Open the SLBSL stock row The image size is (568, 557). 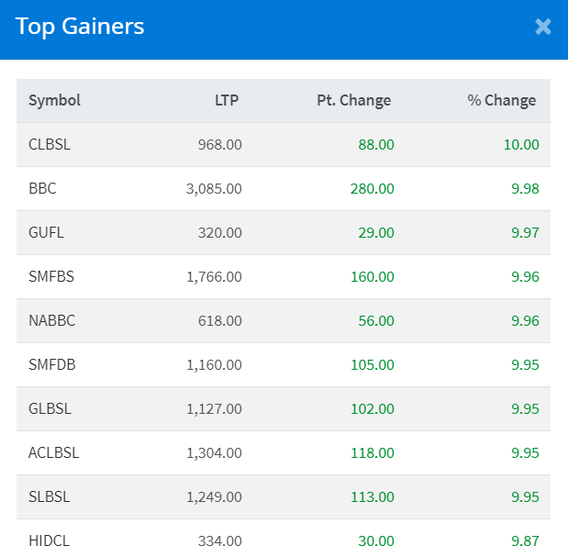50,496
